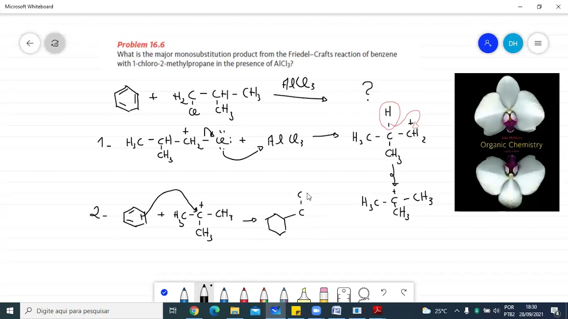Click the sync status button beside the back arrow
The width and height of the screenshot is (568, 319).
coord(55,43)
